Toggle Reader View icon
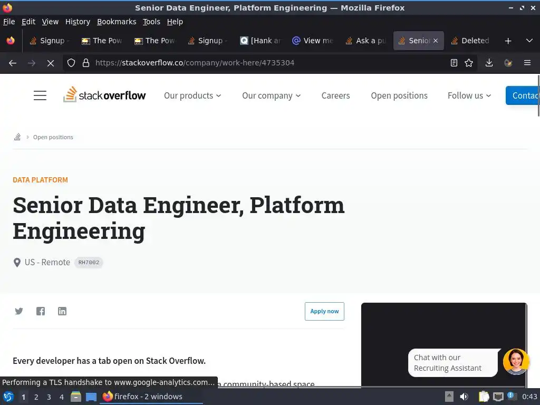The height and width of the screenshot is (405, 540). (454, 63)
